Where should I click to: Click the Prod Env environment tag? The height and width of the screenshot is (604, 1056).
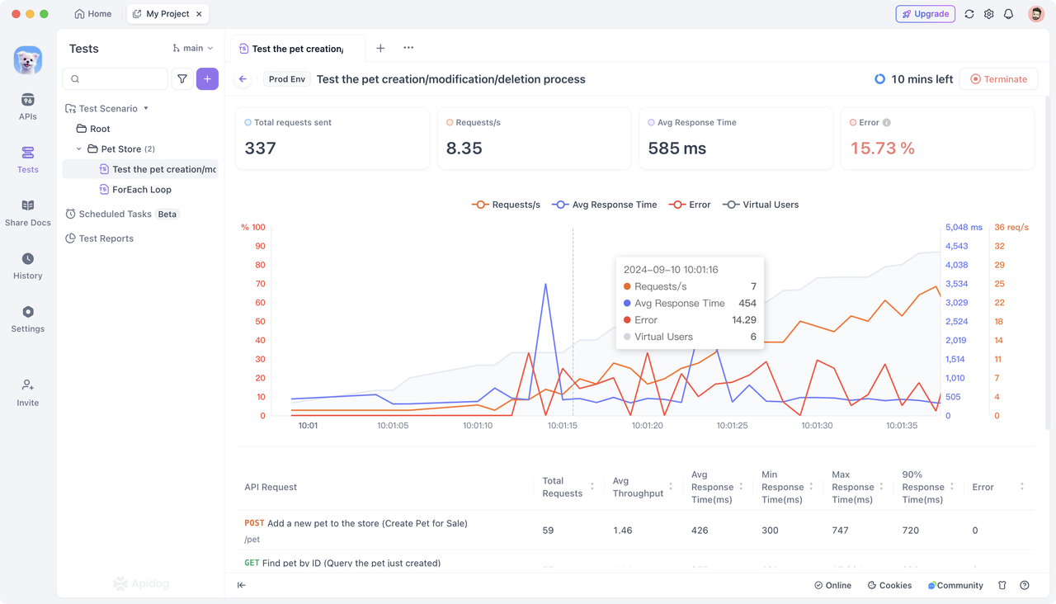pyautogui.click(x=287, y=79)
